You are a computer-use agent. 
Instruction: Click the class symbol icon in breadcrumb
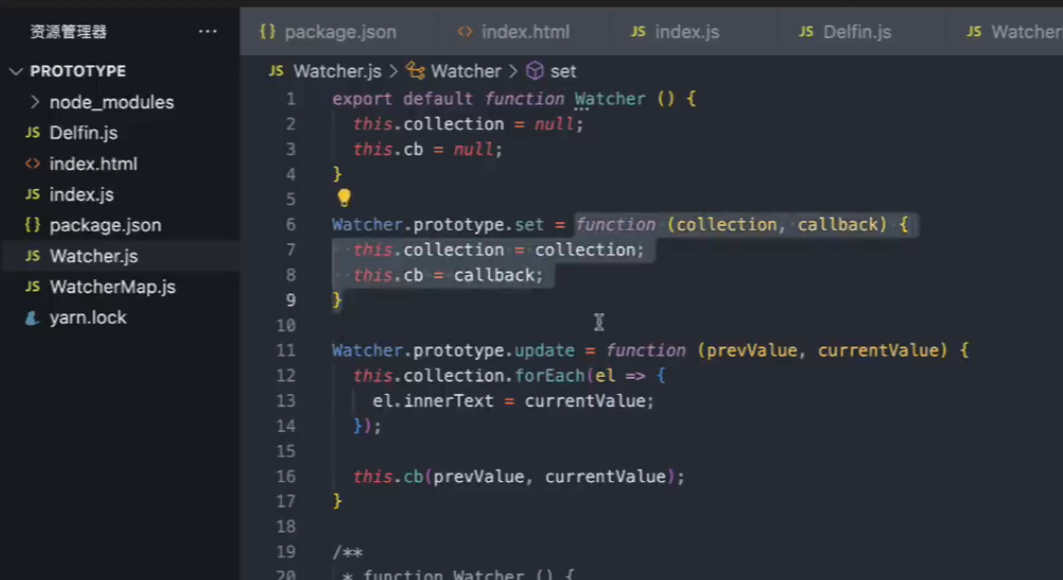coord(415,70)
